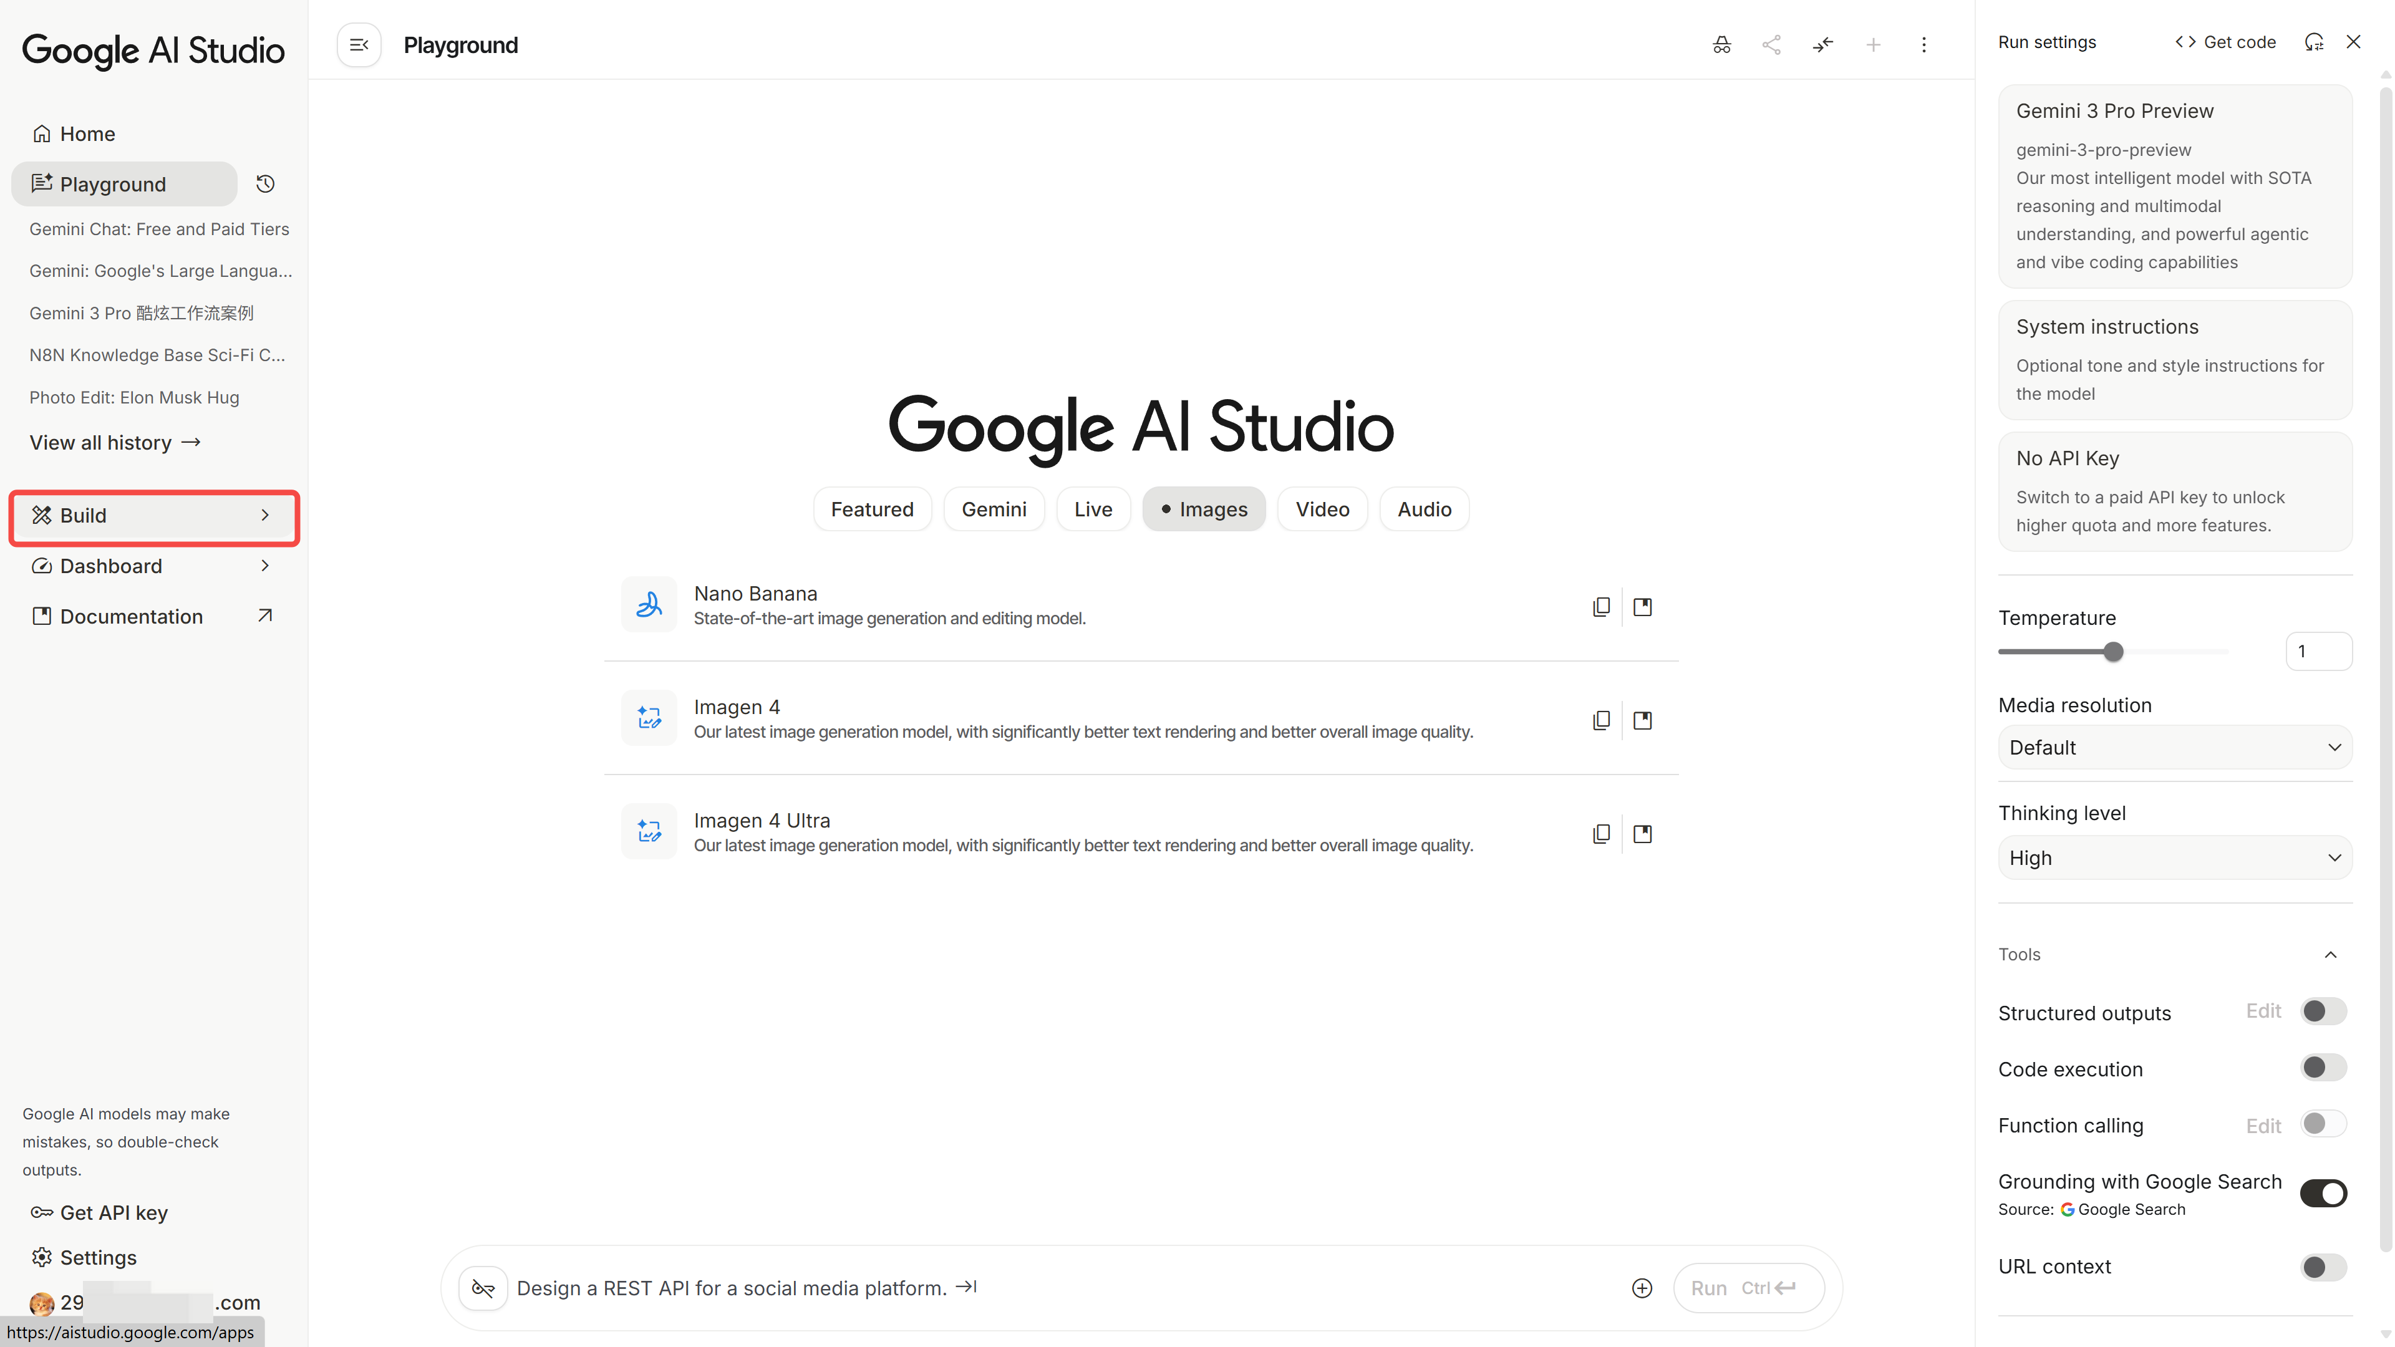The height and width of the screenshot is (1347, 2395).
Task: Disable Grounding with Google Search
Action: (2323, 1193)
